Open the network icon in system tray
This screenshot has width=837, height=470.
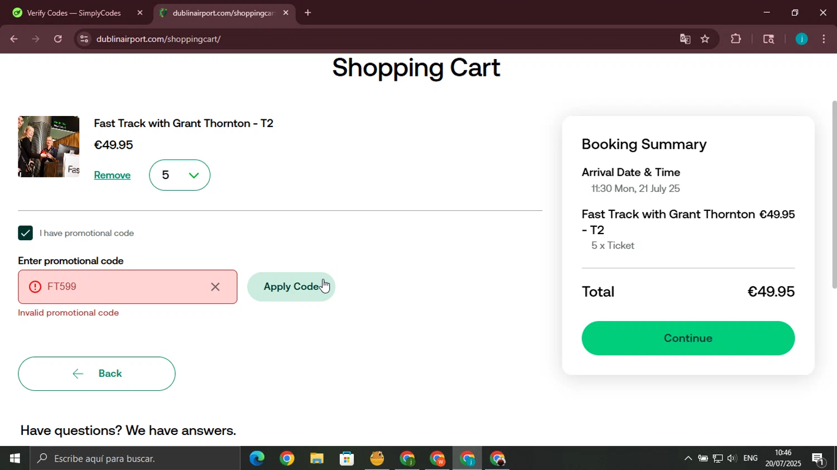click(718, 458)
